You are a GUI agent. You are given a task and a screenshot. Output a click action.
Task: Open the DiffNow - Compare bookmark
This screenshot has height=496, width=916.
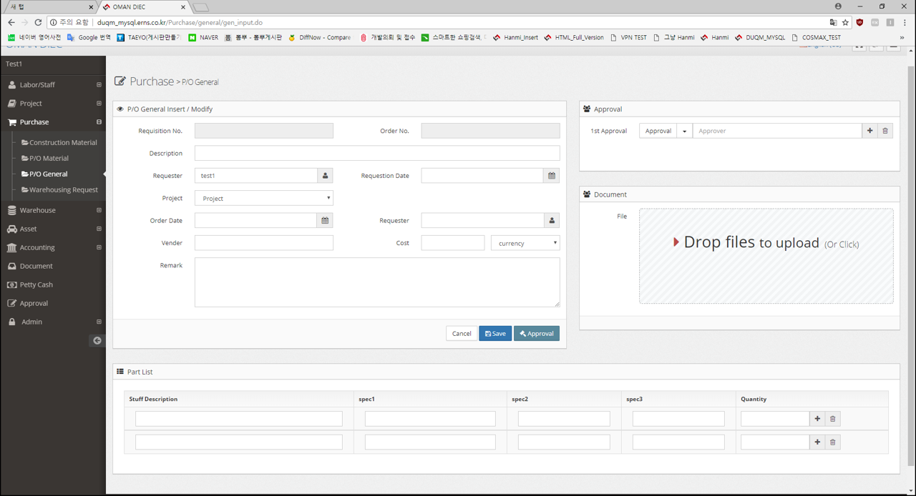pos(319,37)
